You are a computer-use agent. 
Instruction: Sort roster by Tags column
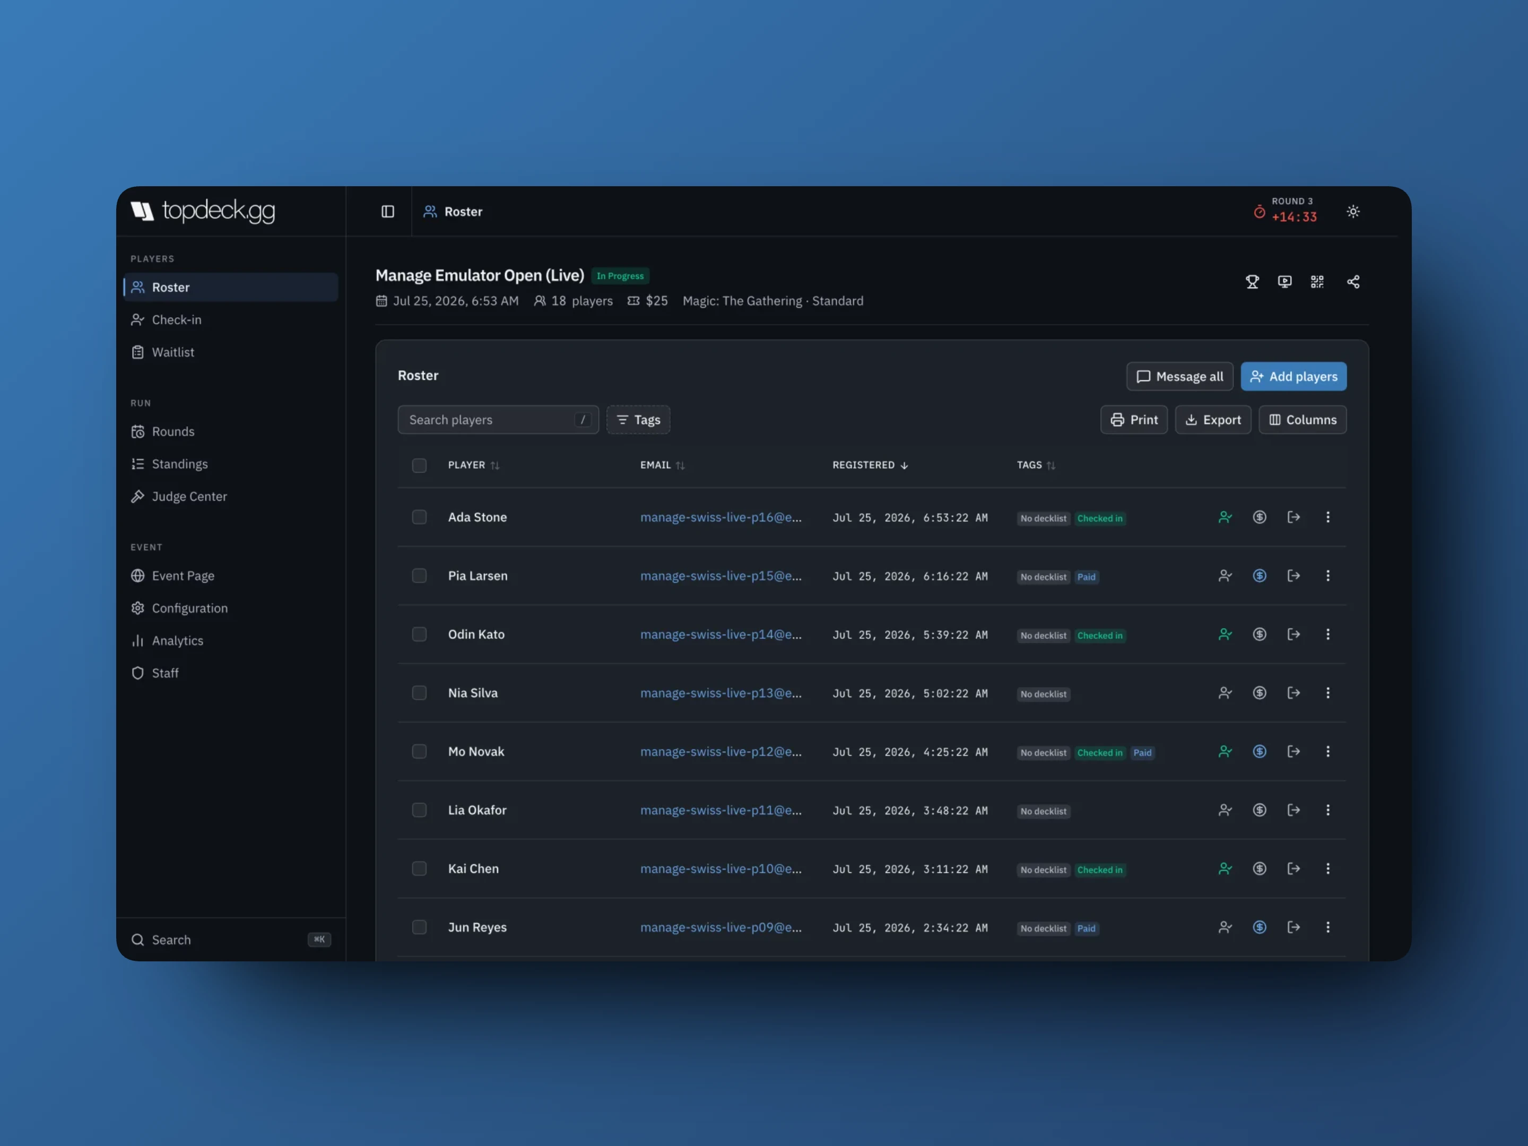pos(1036,466)
